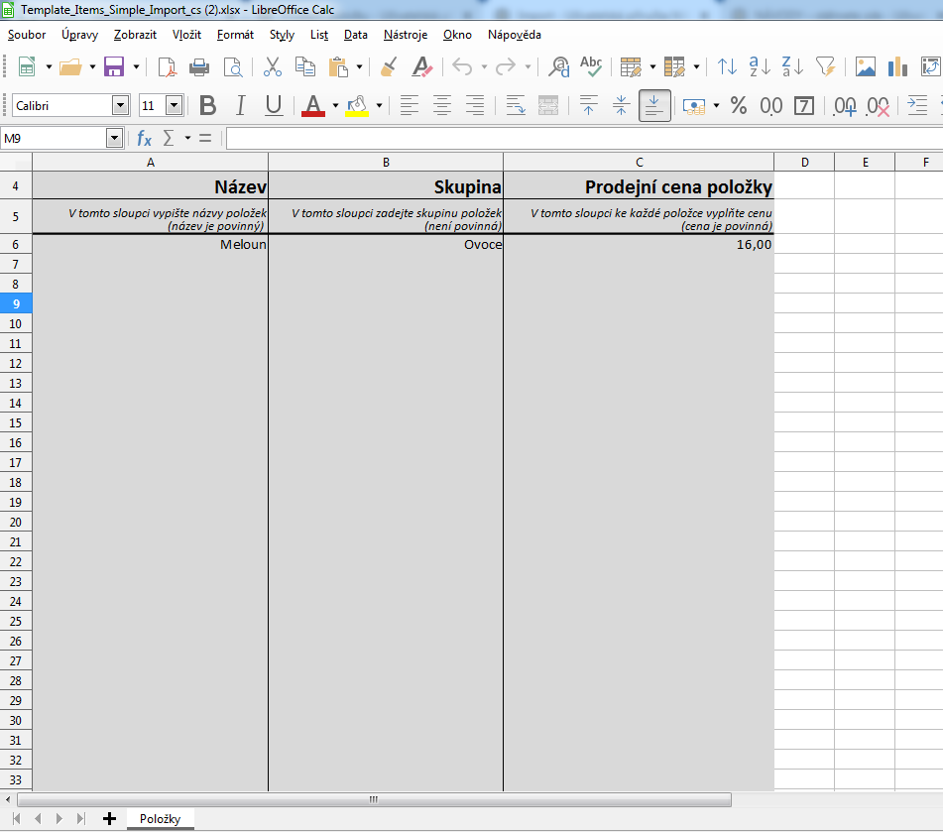The image size is (943, 832).
Task: Expand the Save options arrow
Action: pos(137,66)
